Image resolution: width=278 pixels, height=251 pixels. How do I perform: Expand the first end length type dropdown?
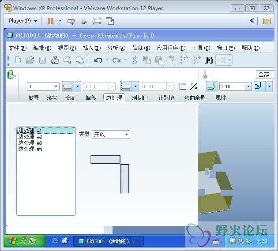pos(78,86)
